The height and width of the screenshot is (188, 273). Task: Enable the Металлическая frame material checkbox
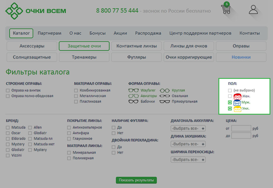click(76, 96)
